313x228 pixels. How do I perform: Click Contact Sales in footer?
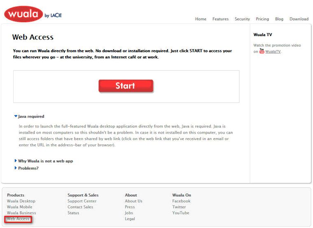pyautogui.click(x=80, y=207)
